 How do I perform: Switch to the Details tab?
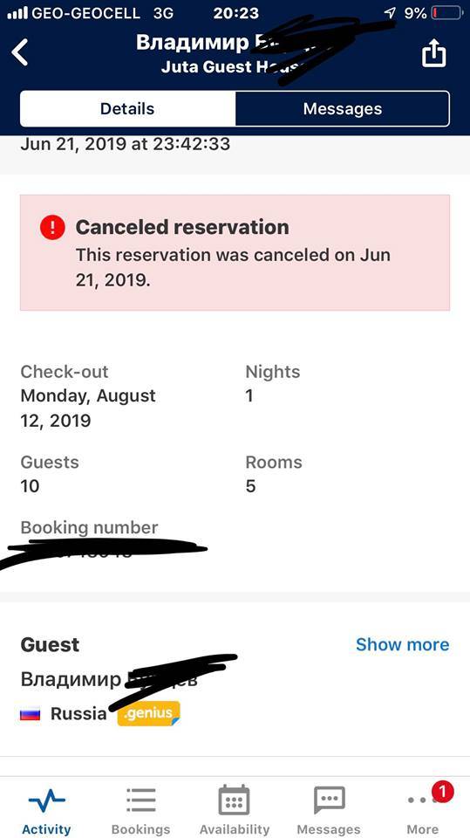[127, 109]
